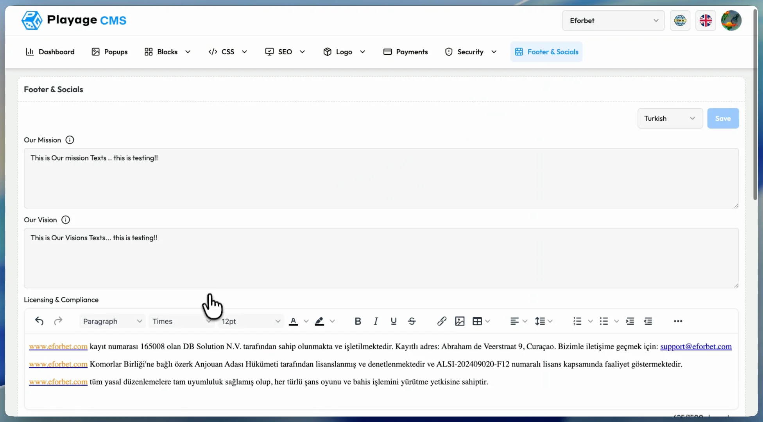Open the support@eforbet.com email link
Viewport: 763px width, 422px height.
click(x=696, y=347)
